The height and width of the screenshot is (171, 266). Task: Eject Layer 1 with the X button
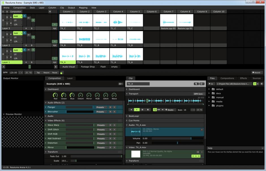3,54
